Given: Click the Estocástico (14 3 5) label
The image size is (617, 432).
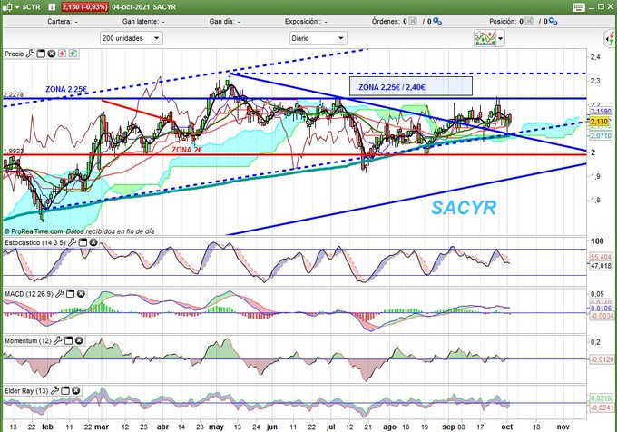Looking at the screenshot, I should pos(35,242).
